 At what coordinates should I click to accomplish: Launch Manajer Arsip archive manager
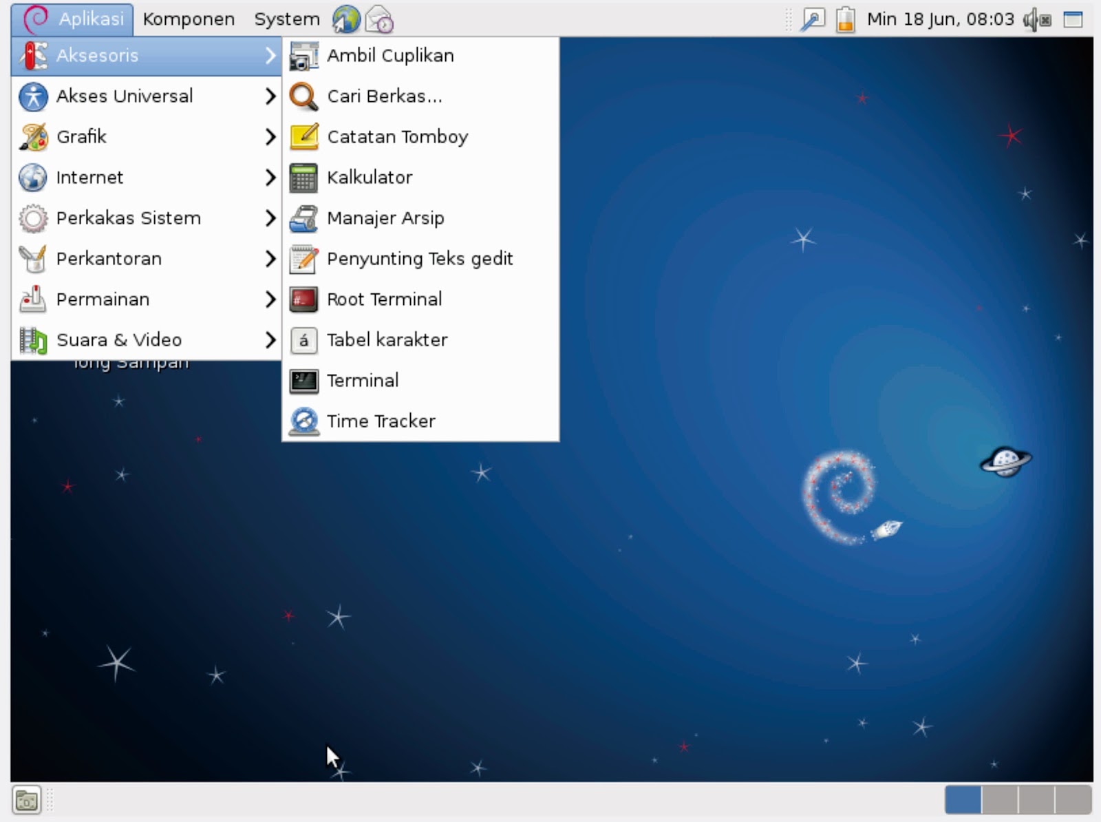tap(385, 218)
